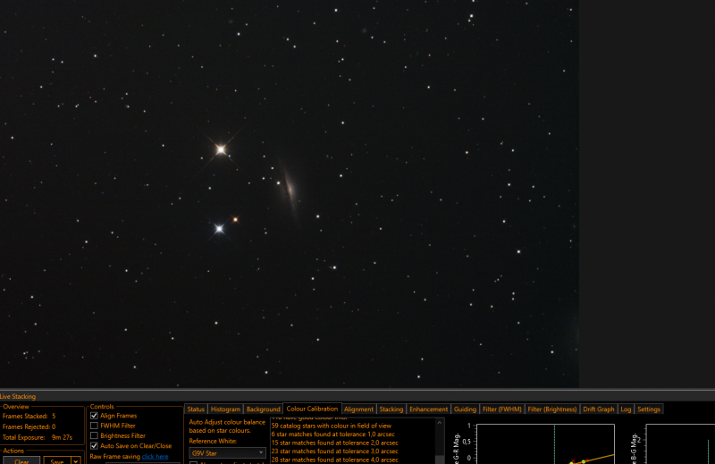
Task: Click the edge-on galaxy in the image
Action: [x=289, y=189]
